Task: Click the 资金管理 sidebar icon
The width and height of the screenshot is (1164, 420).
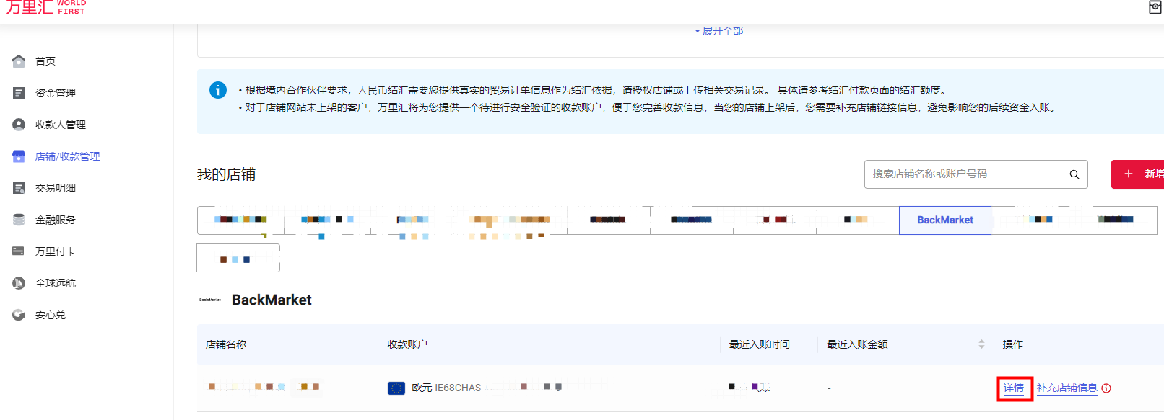Action: click(x=19, y=93)
